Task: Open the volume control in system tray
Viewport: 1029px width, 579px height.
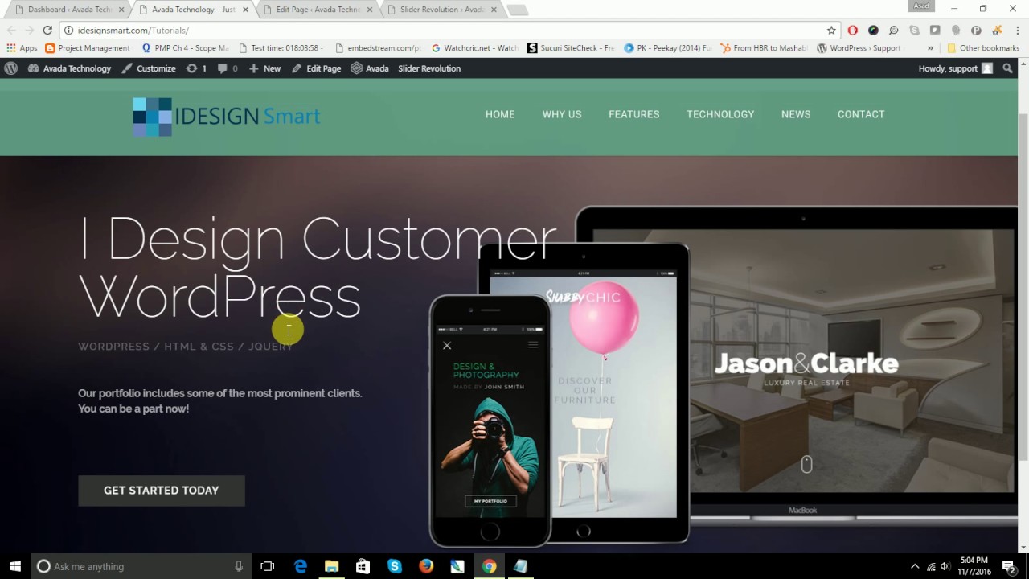Action: [945, 566]
